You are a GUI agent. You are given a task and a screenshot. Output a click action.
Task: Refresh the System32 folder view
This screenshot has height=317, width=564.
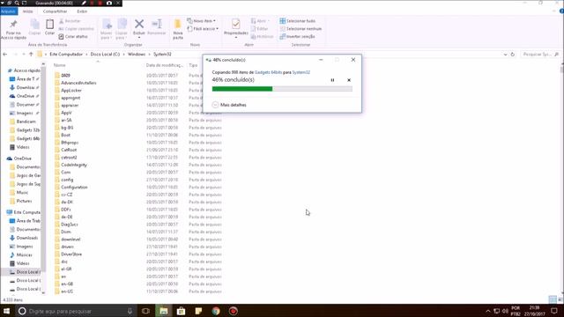point(513,55)
